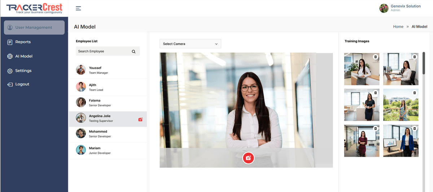Viewport: 433px width, 192px height.
Task: Click into the Search Employee field
Action: 108,51
